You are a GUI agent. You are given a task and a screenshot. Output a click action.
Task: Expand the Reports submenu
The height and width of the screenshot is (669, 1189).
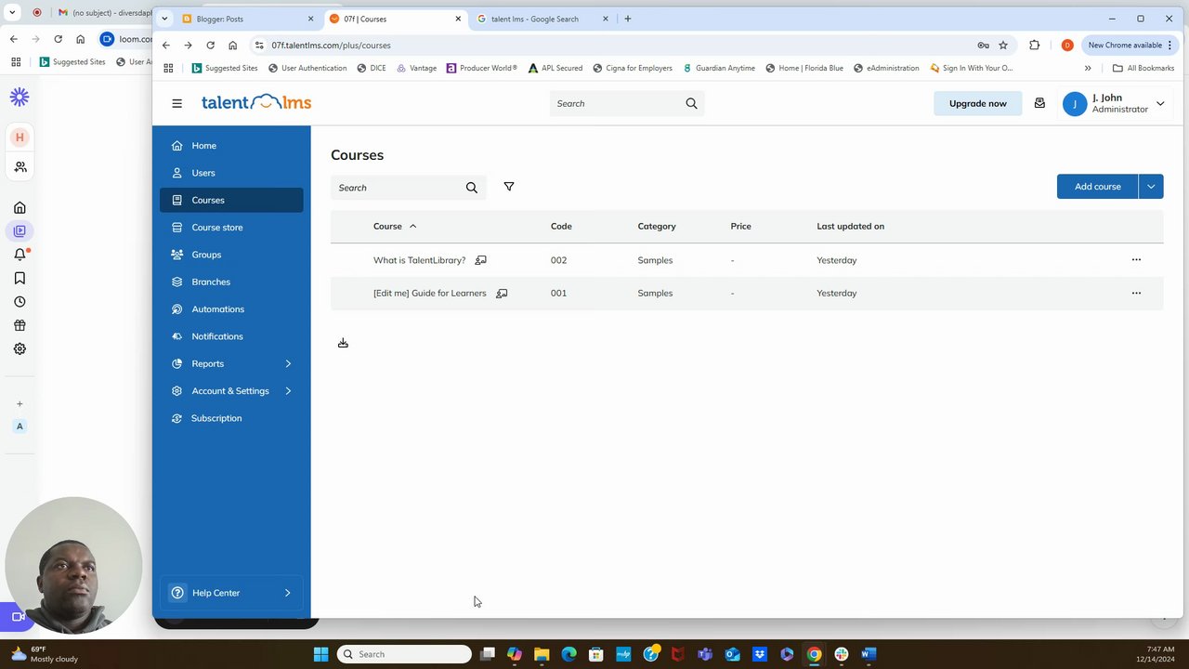tap(288, 363)
